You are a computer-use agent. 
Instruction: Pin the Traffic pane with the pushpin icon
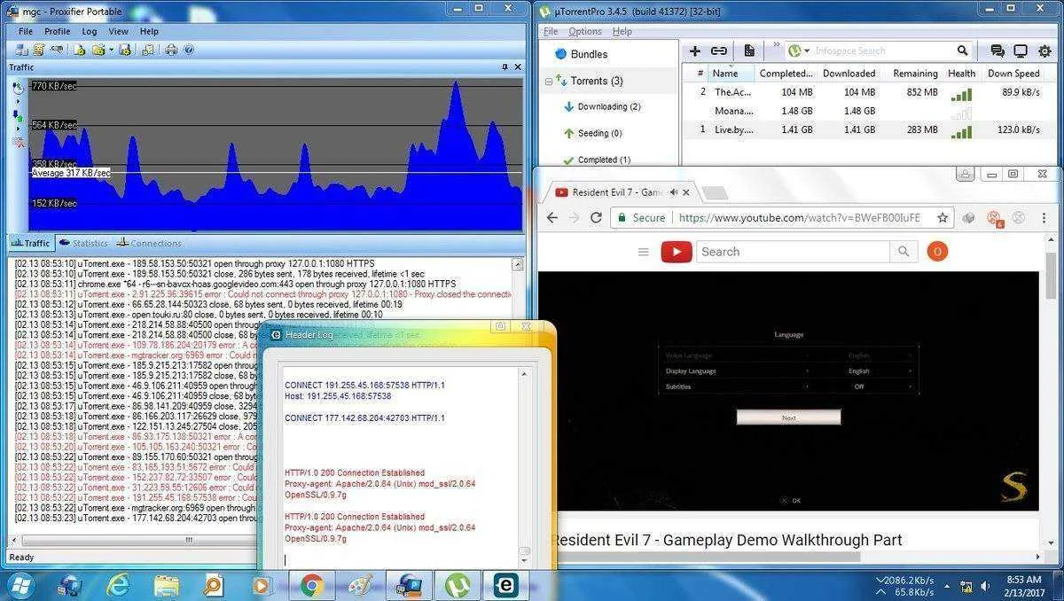tap(505, 66)
